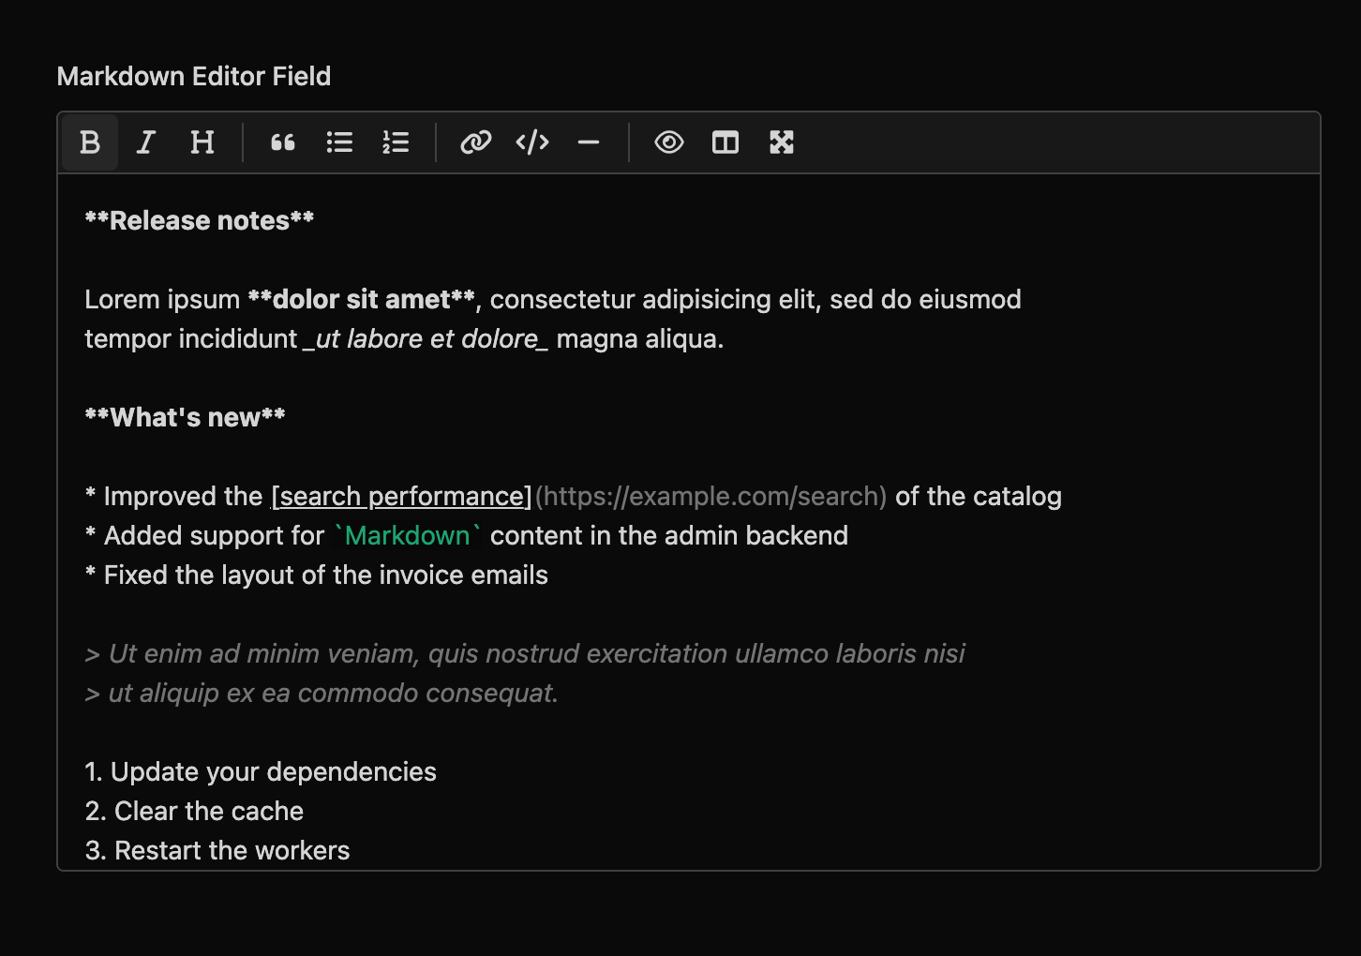This screenshot has width=1361, height=956.
Task: Click the [search performance] link text
Action: coord(401,497)
